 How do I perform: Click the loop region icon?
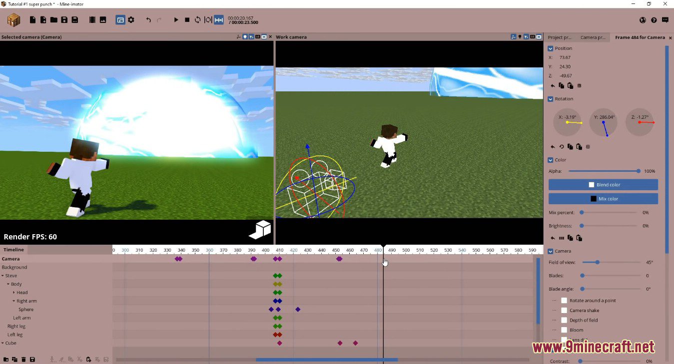pyautogui.click(x=208, y=20)
